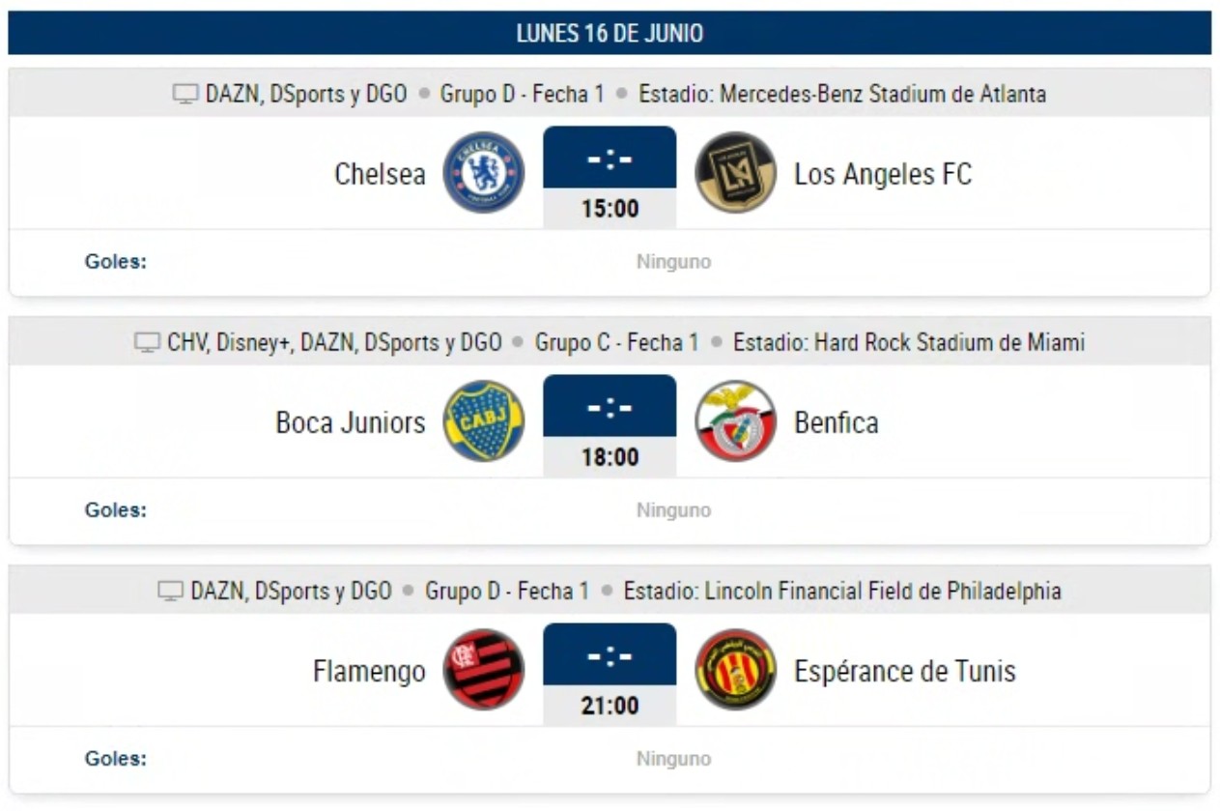
Task: Open the 21:00 match score box
Action: click(x=610, y=675)
